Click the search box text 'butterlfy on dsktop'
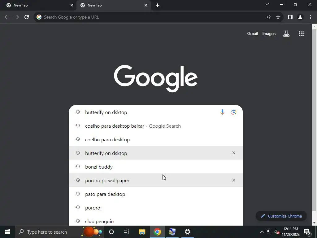The height and width of the screenshot is (238, 317). click(x=106, y=112)
